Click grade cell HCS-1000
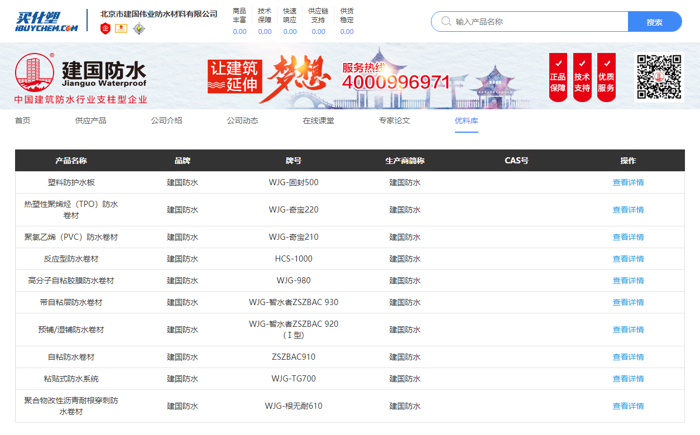The height and width of the screenshot is (435, 700). pos(294,259)
